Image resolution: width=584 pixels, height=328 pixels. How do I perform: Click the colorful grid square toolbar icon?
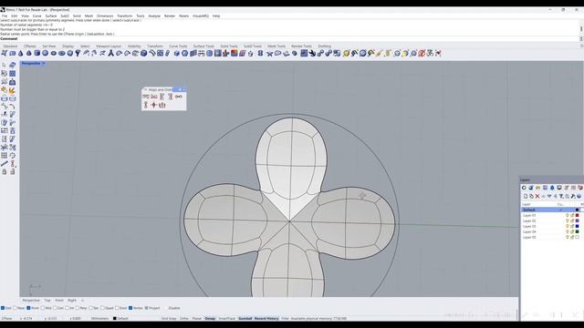234,54
